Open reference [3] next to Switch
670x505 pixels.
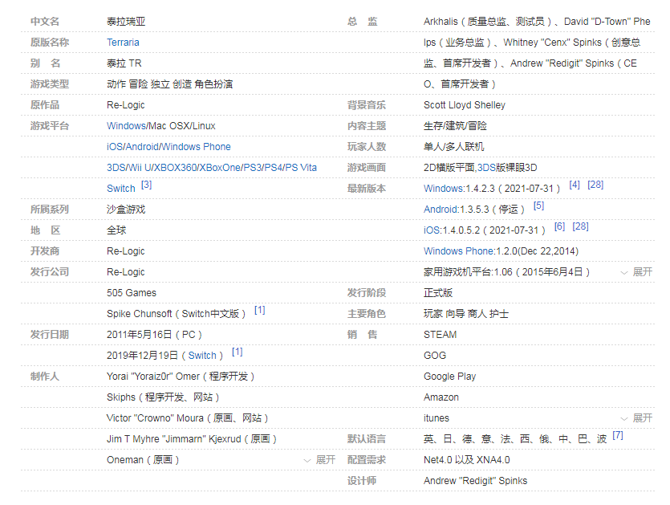coord(146,185)
